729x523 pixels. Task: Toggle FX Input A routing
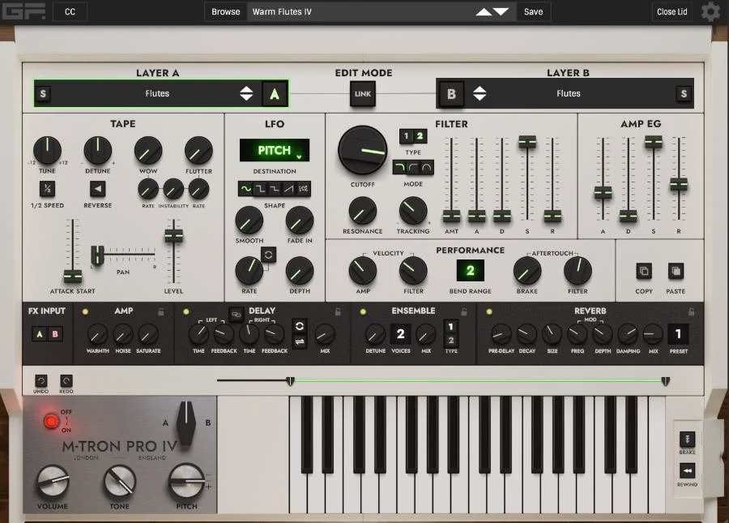40,334
